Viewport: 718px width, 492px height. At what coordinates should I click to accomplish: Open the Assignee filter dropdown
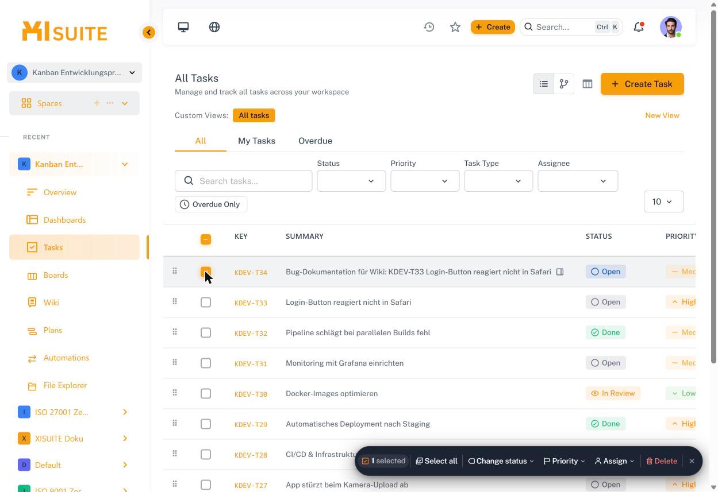tap(578, 181)
